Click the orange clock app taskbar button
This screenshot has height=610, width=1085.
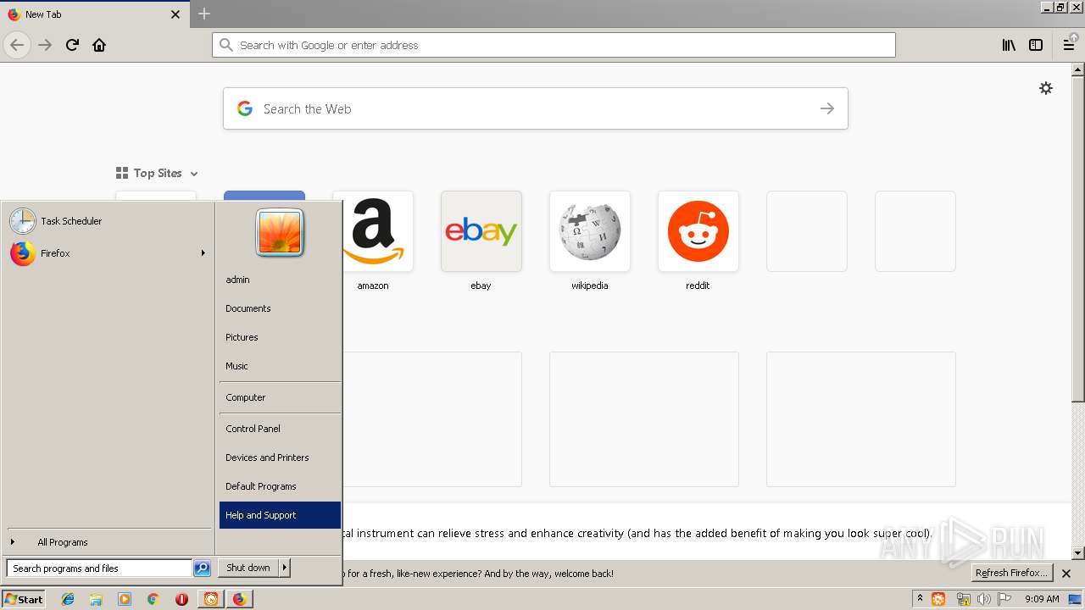[211, 599]
